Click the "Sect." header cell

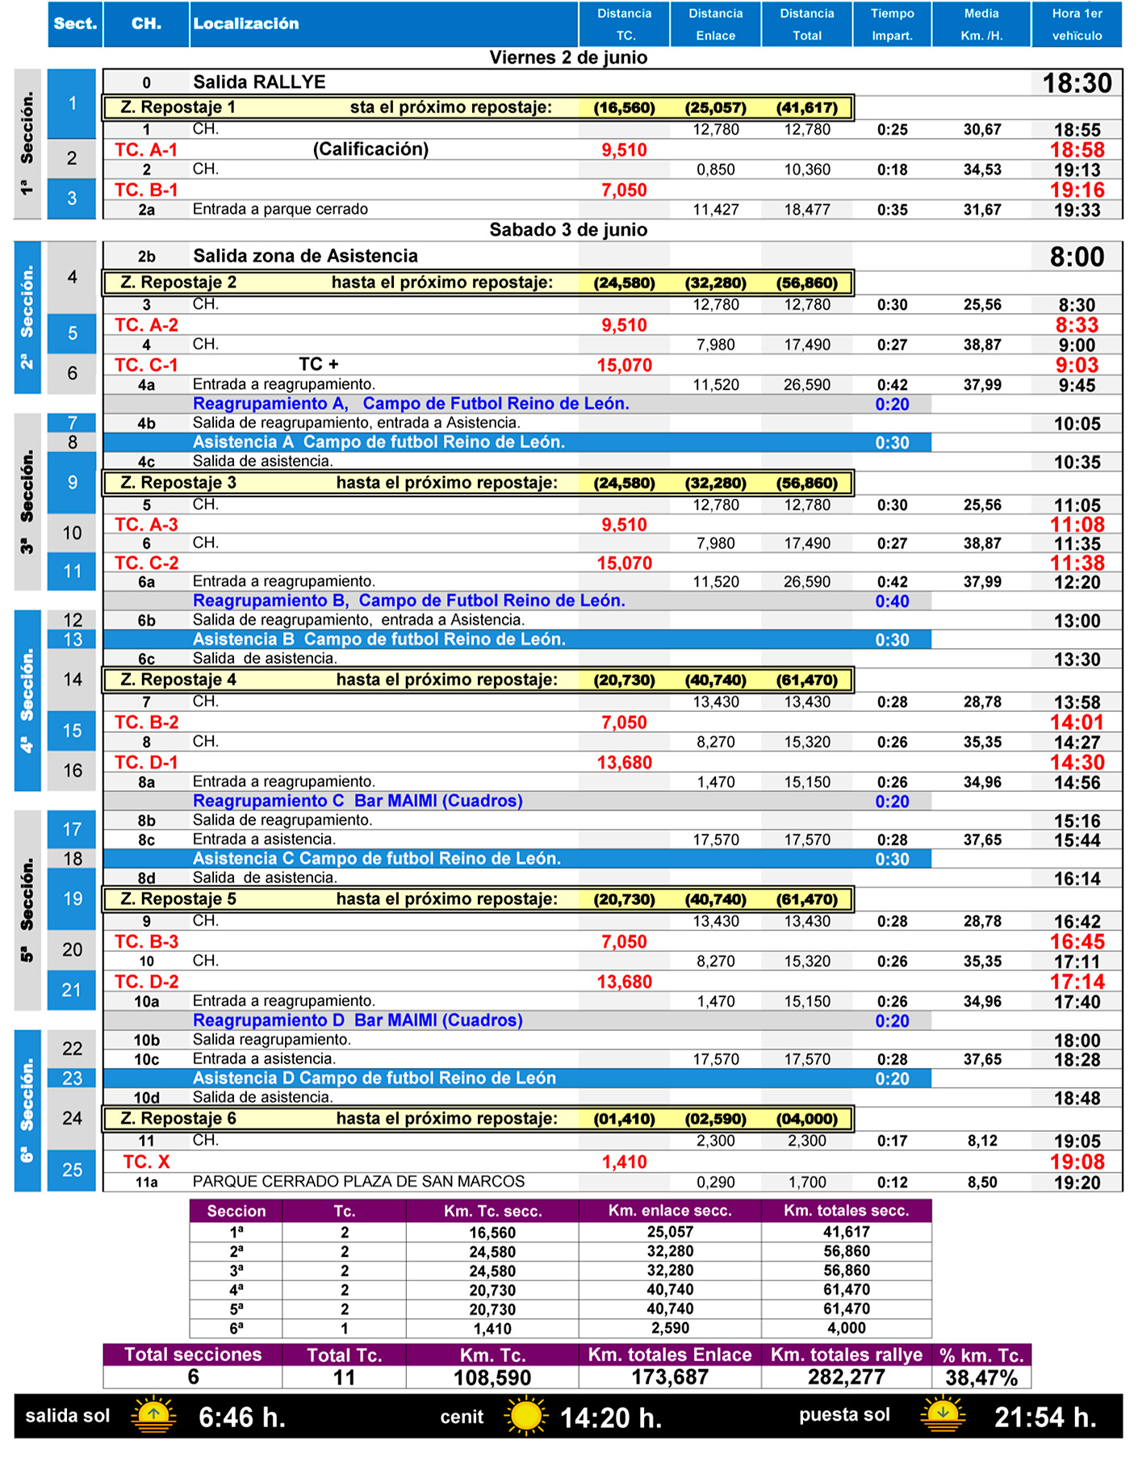[x=75, y=24]
